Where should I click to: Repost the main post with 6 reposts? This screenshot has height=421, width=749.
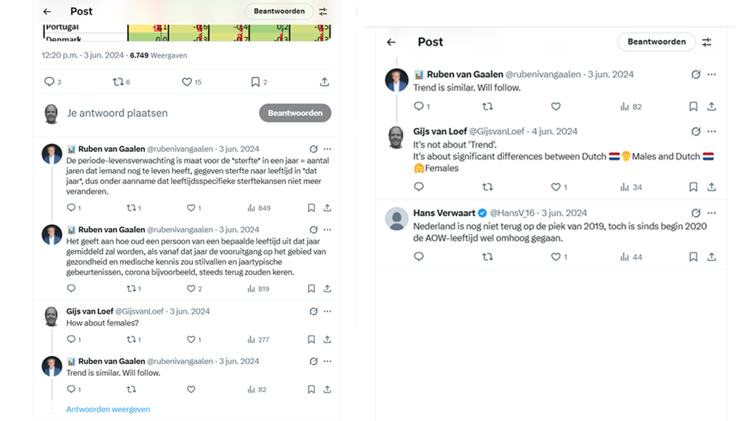tap(118, 82)
